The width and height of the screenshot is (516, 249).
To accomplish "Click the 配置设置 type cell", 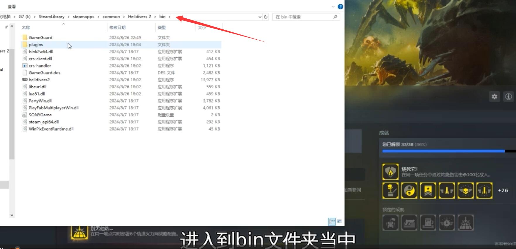I will [166, 115].
